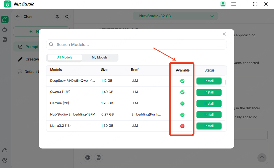274x168 pixels.
Task: Send message with up arrow button
Action: pyautogui.click(x=262, y=158)
